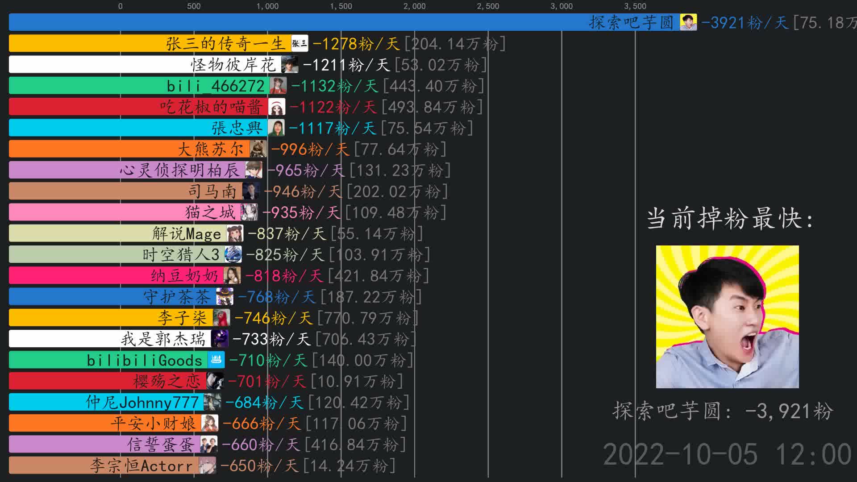Screen dimensions: 857x482
Task: Click the caption 探索吧芋圆: -3,921粉
Action: tap(723, 411)
